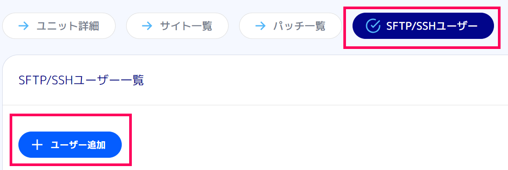
Task: Click the arrow icon beside サイト一覧
Action: pyautogui.click(x=148, y=26)
